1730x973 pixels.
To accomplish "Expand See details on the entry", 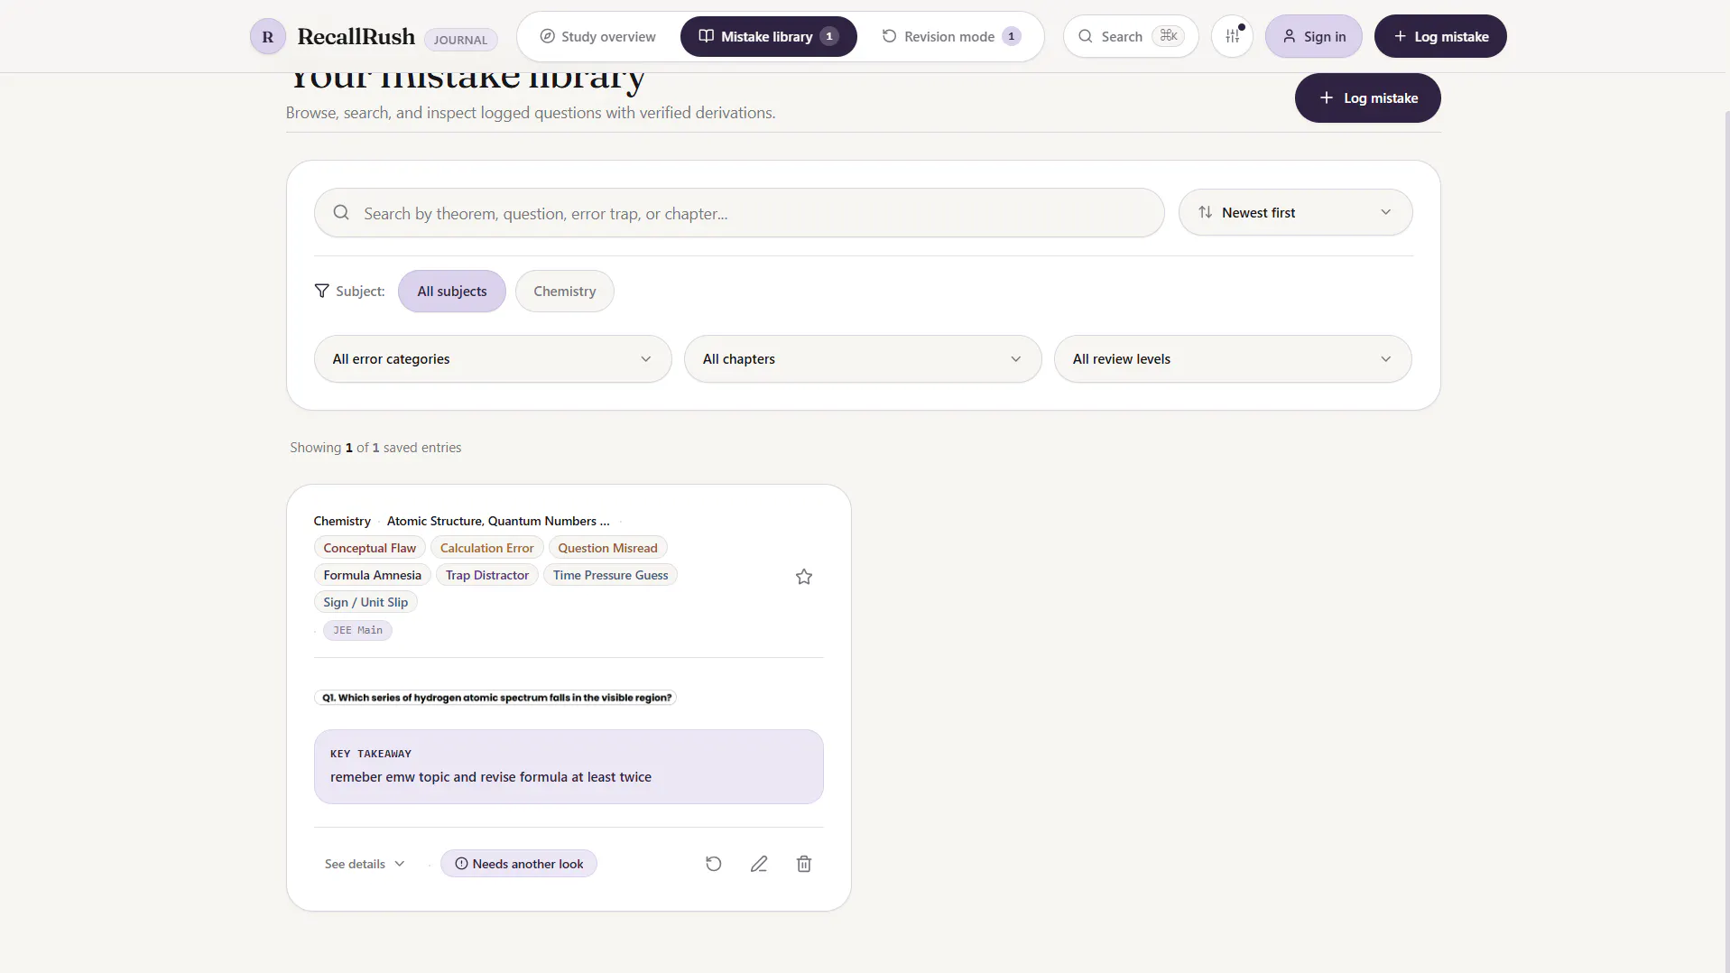I will [365, 864].
